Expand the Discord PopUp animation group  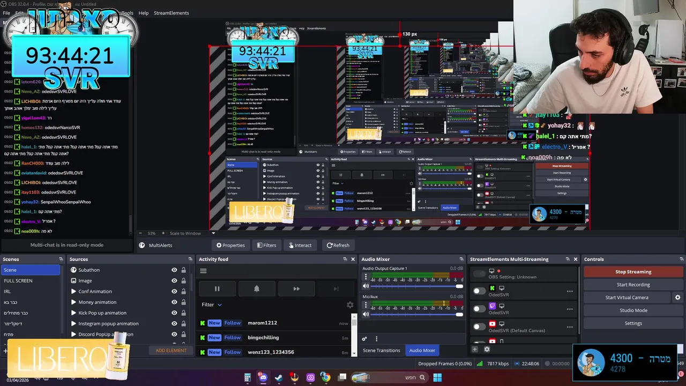73,335
